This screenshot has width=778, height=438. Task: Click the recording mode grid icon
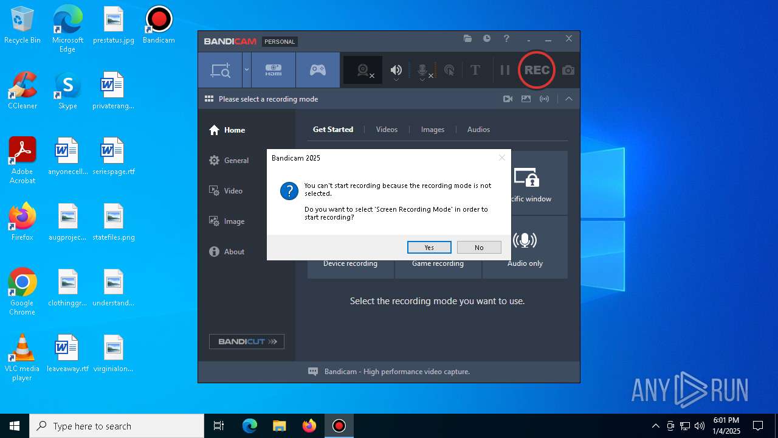pos(209,99)
